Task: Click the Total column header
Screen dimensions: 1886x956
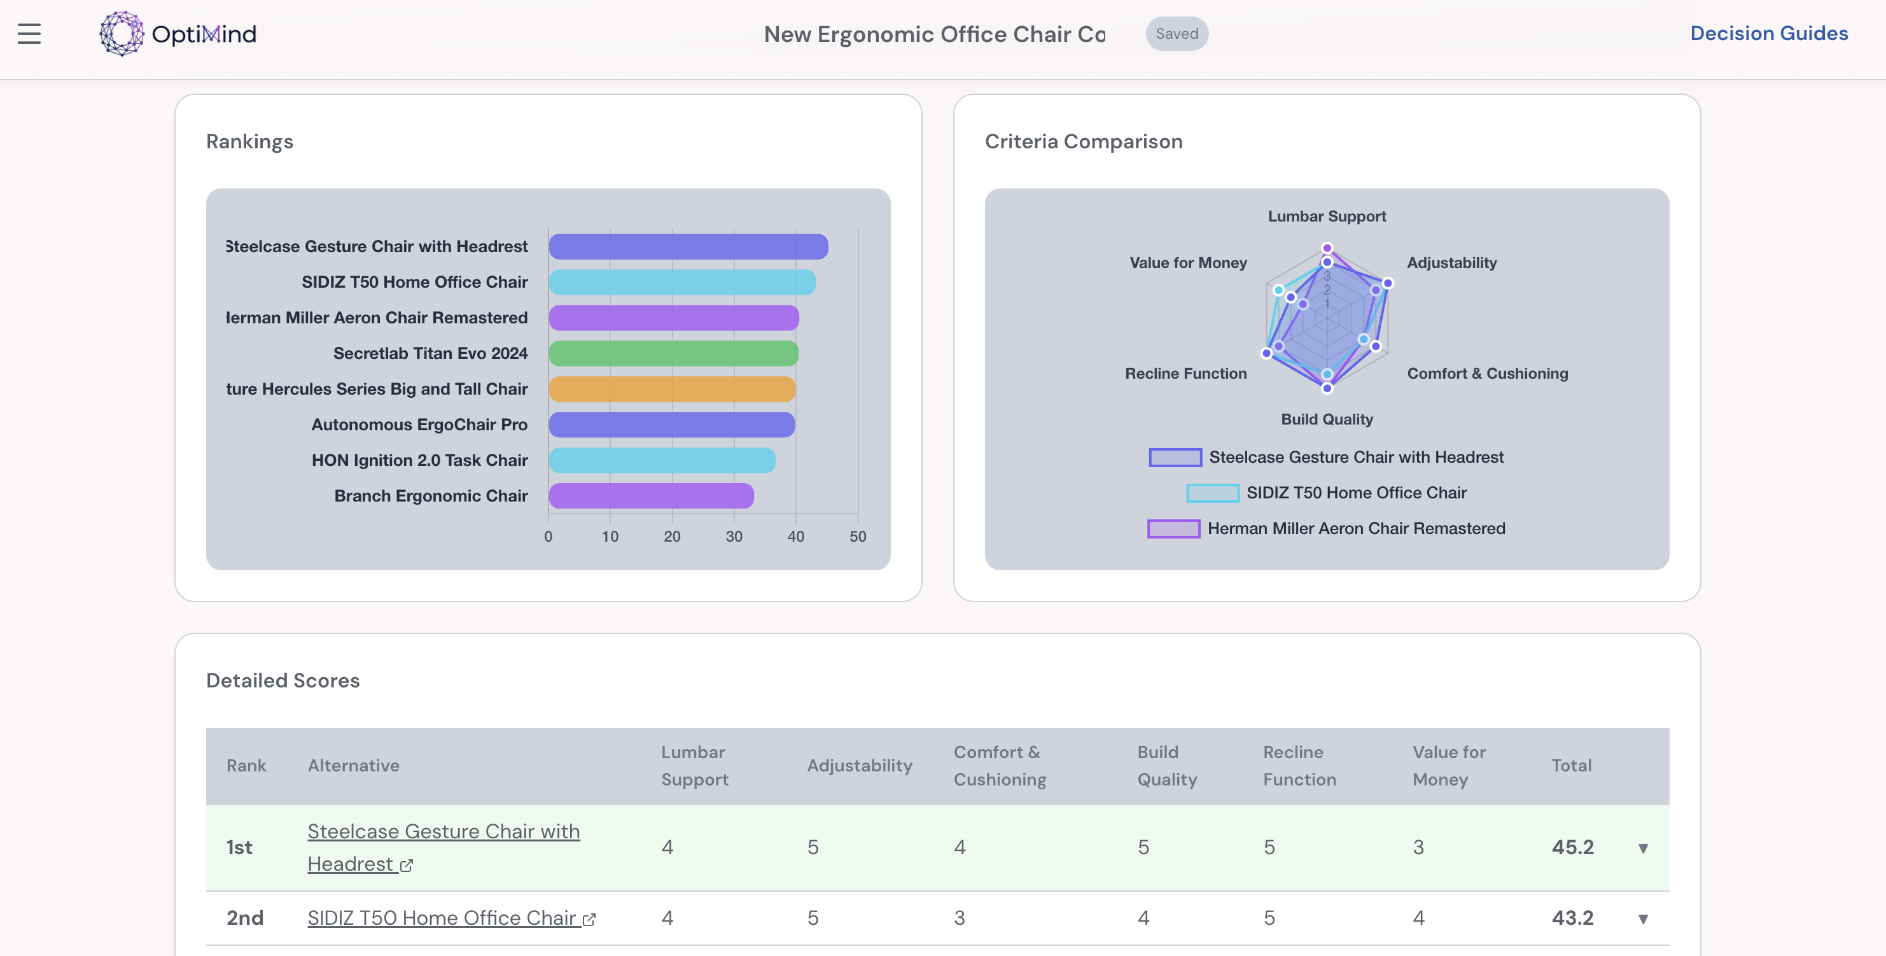Action: pos(1570,766)
